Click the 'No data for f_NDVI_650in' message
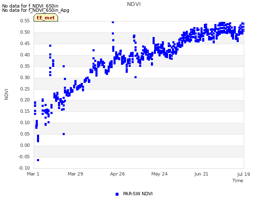The width and height of the screenshot is (269, 202). 30,6
